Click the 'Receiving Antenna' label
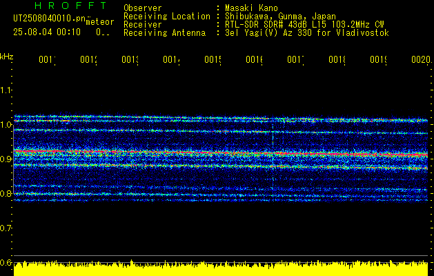This screenshot has width=434, height=276. (x=164, y=33)
